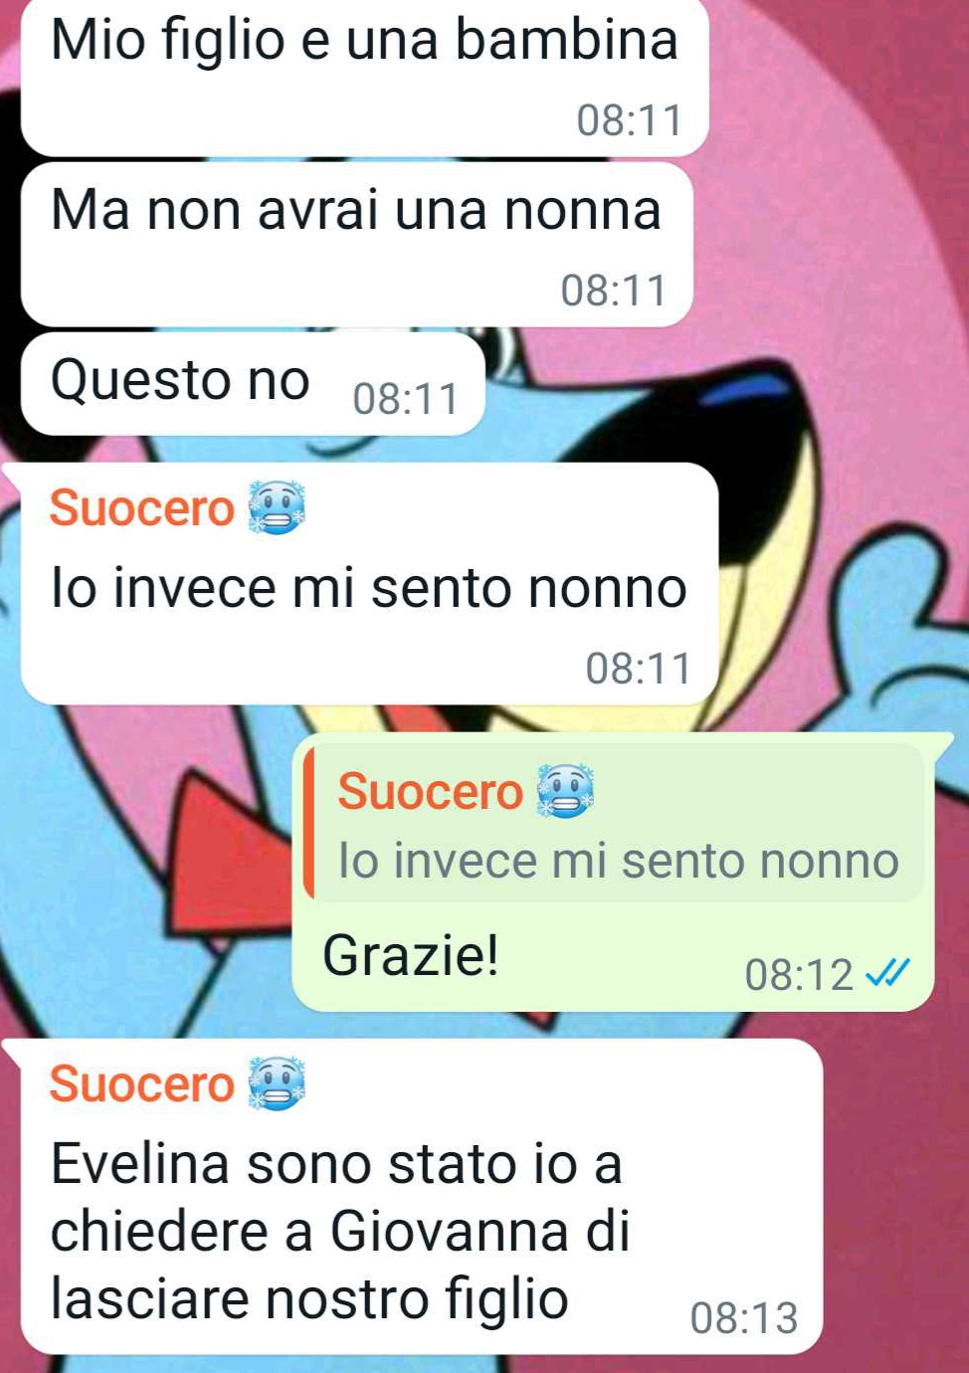
Task: Tap the 08:12 timestamp of the sent message
Action: pyautogui.click(x=799, y=975)
